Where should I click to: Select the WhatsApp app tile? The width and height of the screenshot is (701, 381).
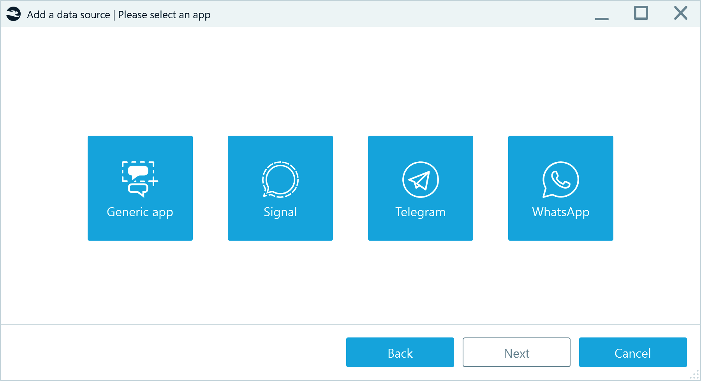tap(561, 188)
